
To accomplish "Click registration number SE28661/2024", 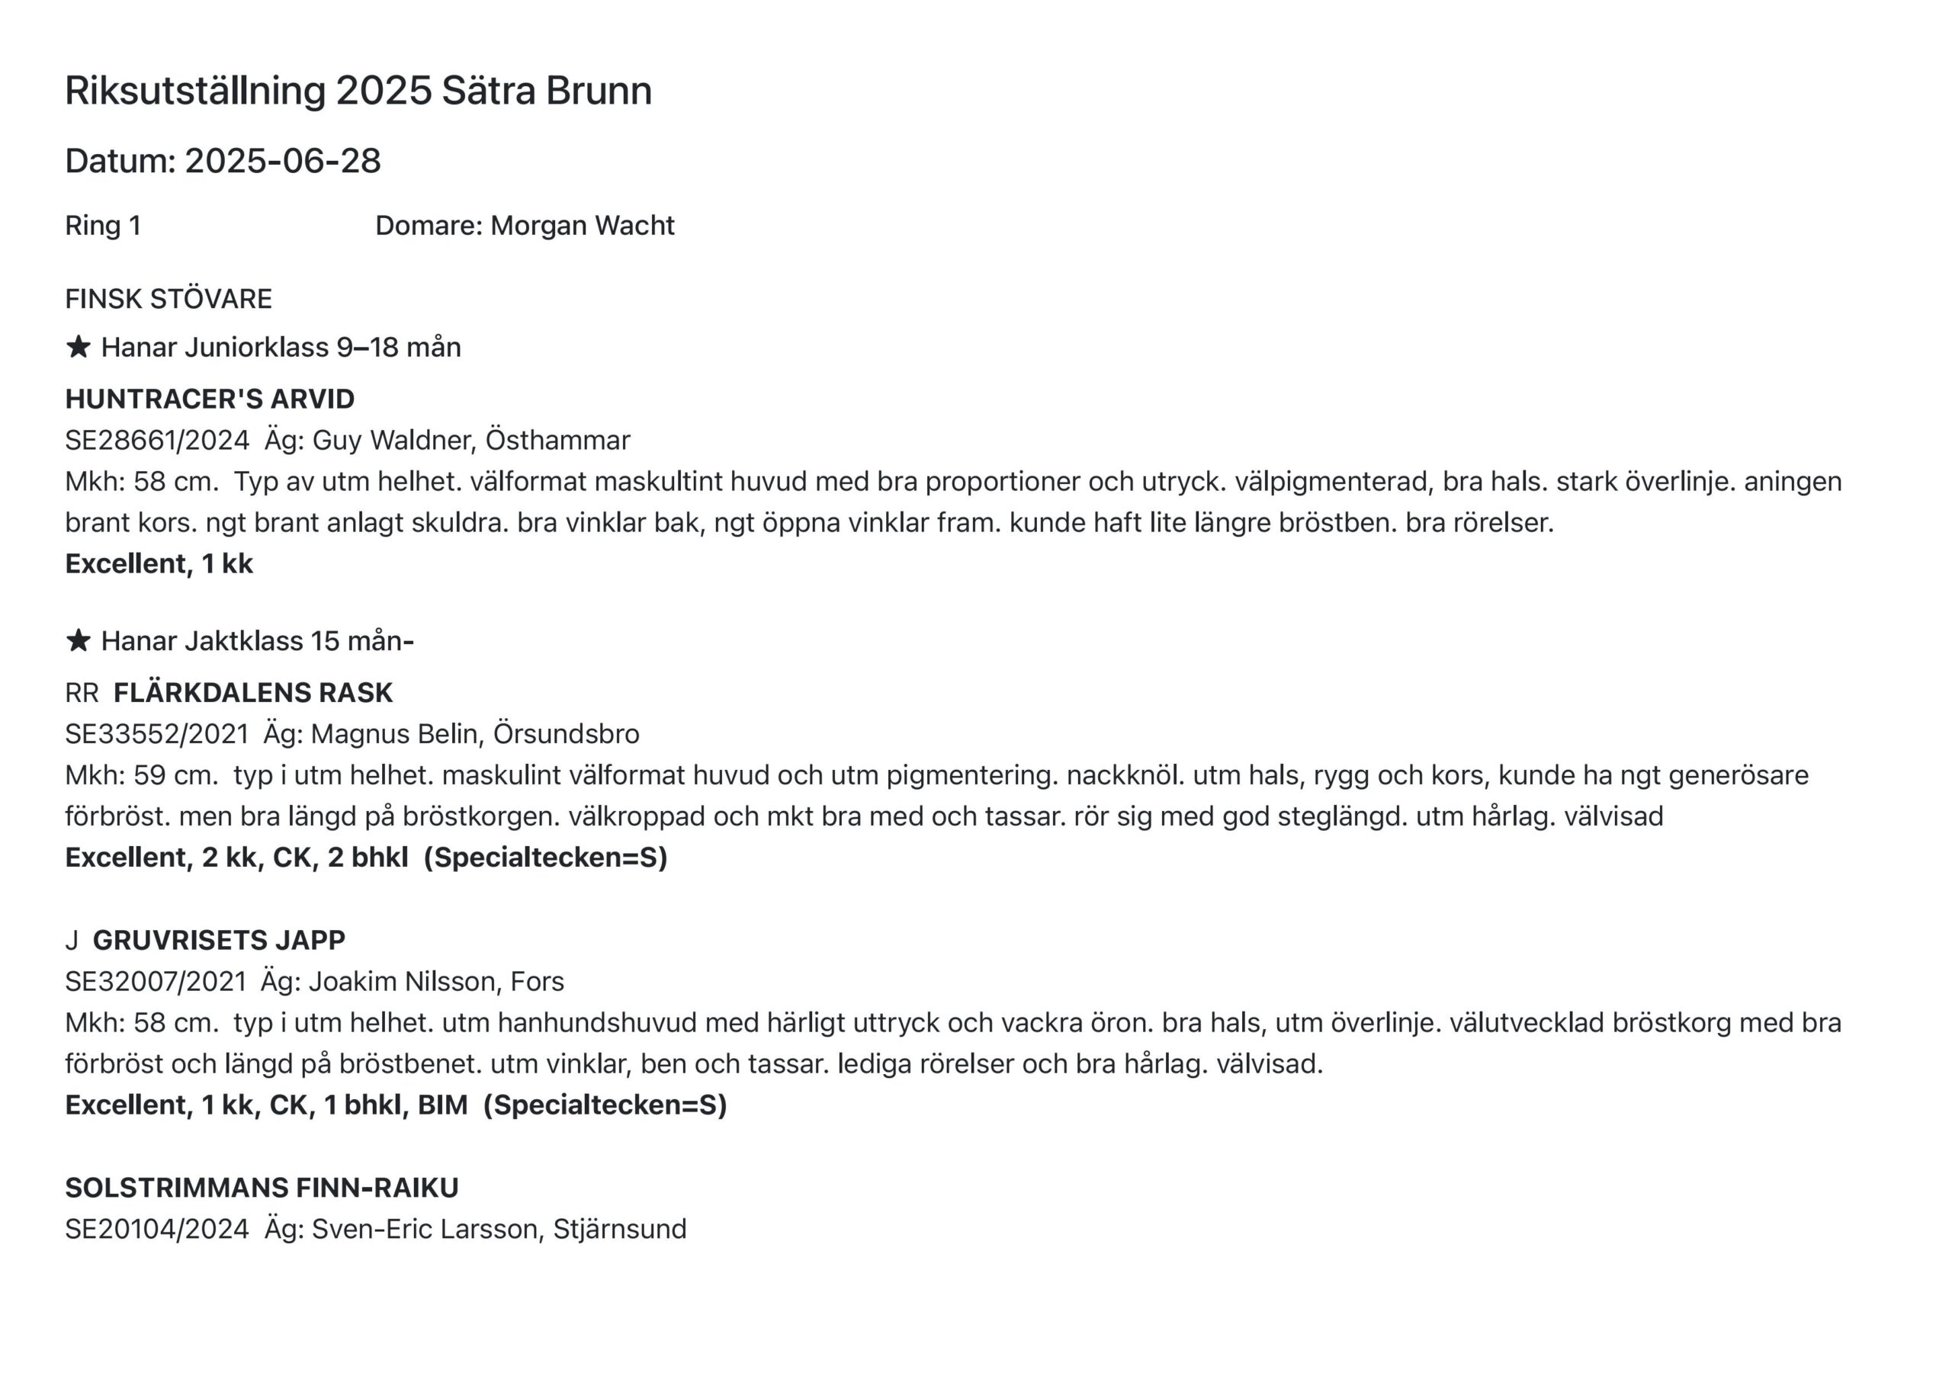I will [157, 441].
